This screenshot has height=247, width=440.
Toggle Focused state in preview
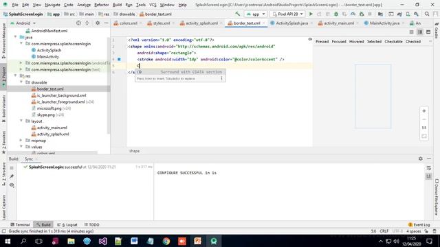tap(339, 41)
